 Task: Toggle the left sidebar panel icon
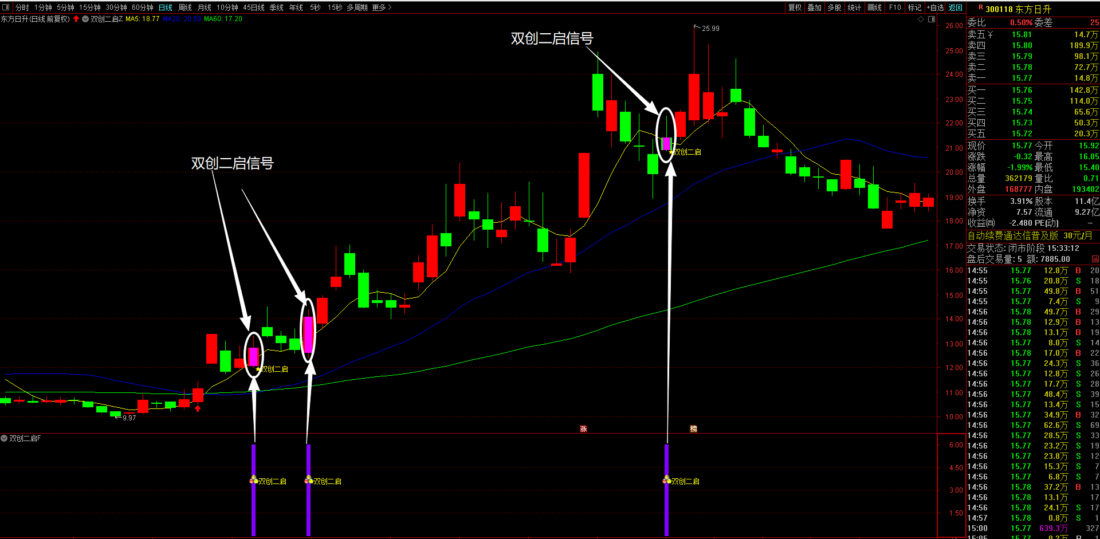tap(6, 7)
